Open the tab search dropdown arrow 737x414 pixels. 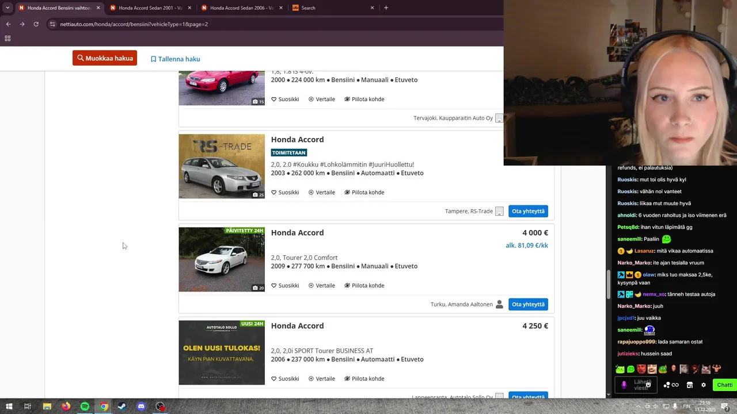(7, 8)
